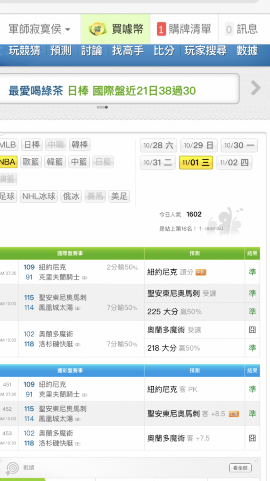
Task: Advance the banner with the right chevron
Action: coord(256,89)
